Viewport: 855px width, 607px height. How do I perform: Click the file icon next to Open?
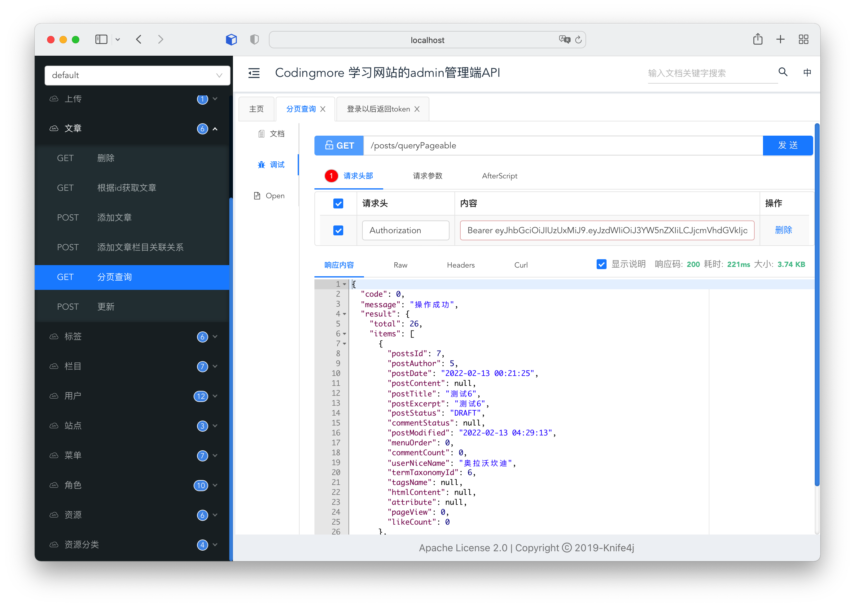tap(257, 196)
